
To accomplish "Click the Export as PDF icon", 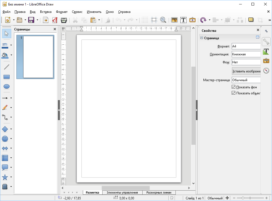I will pos(55,20).
